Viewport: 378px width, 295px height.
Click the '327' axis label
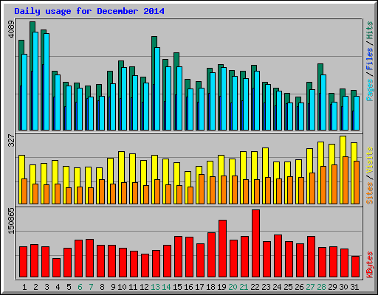coord(11,140)
